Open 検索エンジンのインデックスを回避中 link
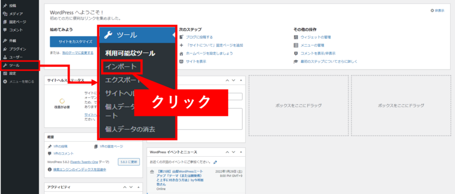Image resolution: width=455 pixels, height=194 pixels. coord(80,169)
